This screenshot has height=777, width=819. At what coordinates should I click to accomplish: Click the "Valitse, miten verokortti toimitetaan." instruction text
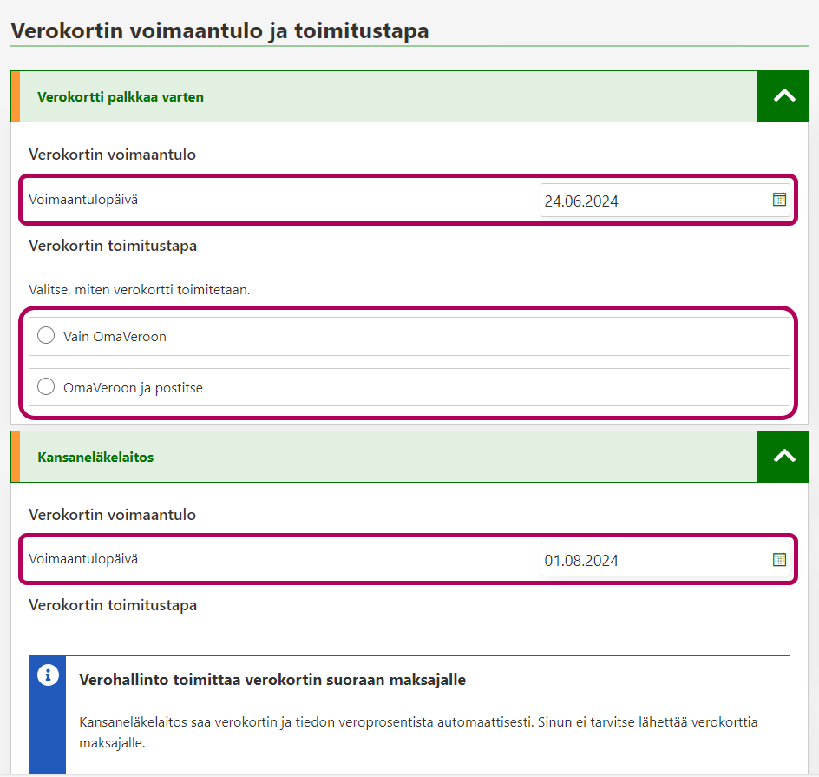click(x=140, y=290)
